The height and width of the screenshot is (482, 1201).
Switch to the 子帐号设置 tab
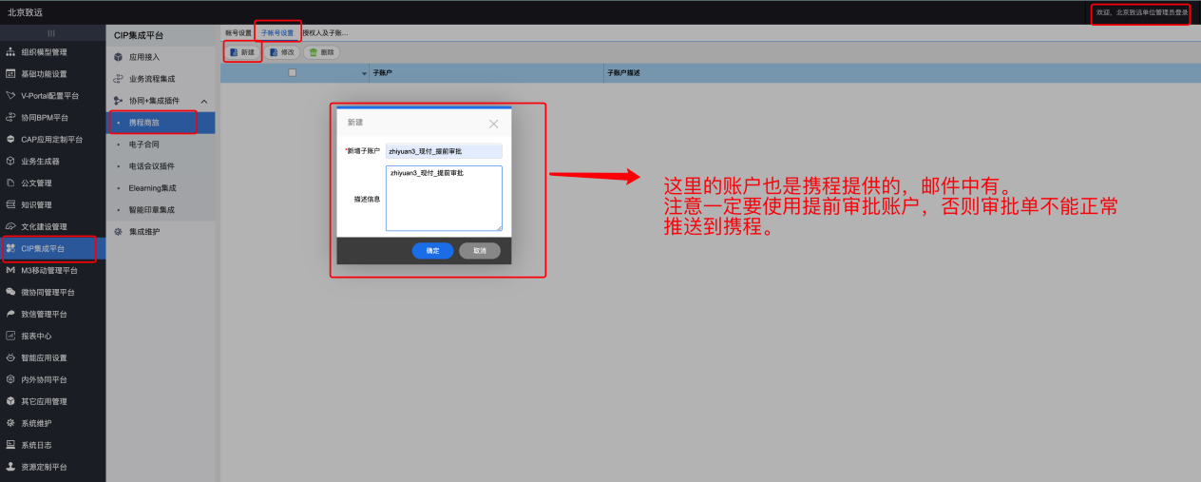[x=277, y=32]
